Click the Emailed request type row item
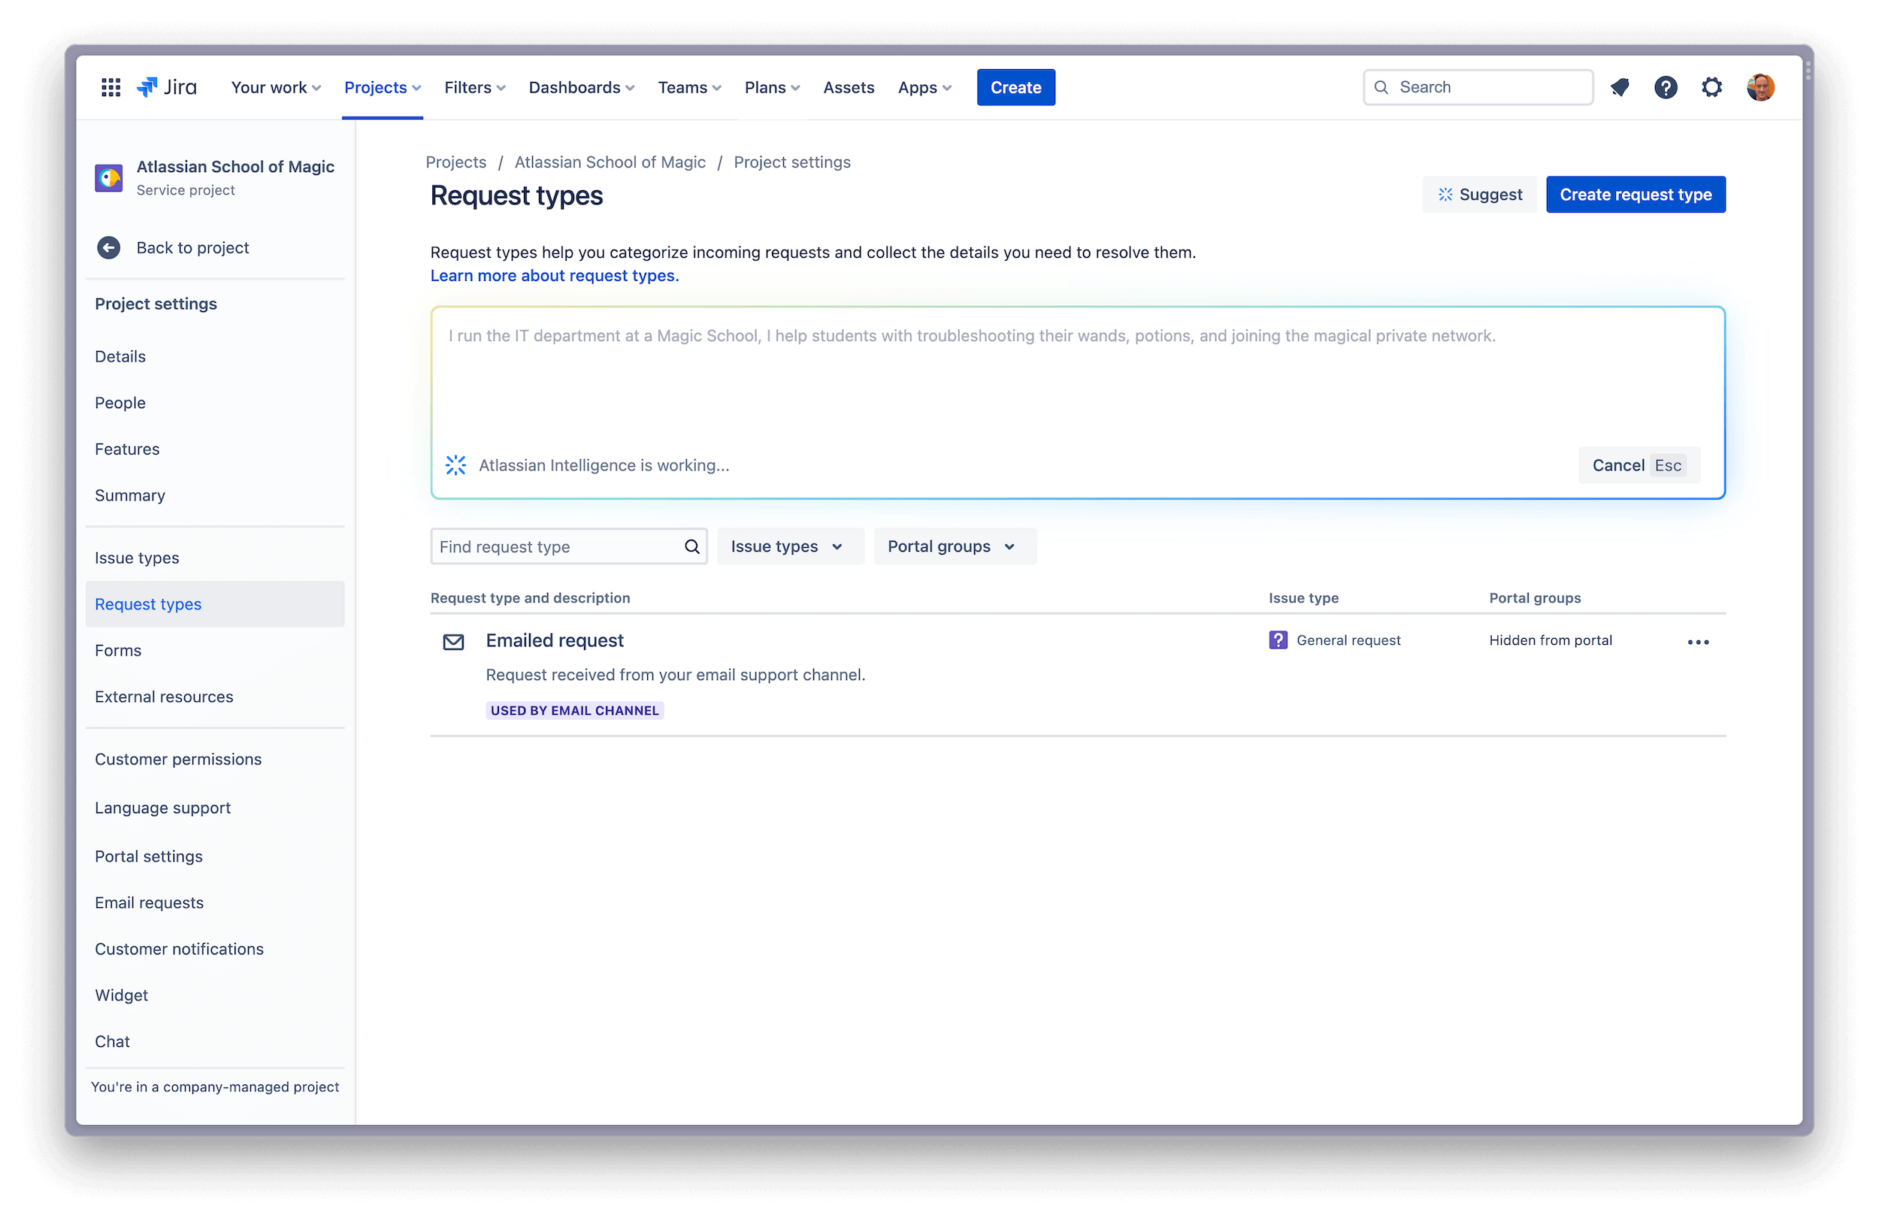Image resolution: width=1879 pixels, height=1222 pixels. 555,640
